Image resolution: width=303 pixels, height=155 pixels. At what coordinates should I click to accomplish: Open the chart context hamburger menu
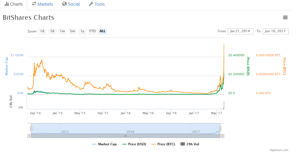[x=285, y=18]
